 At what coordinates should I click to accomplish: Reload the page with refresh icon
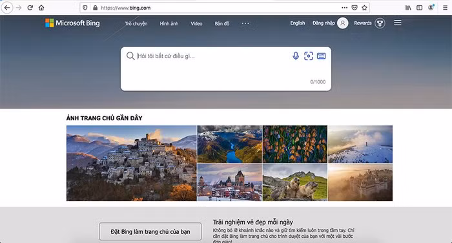click(30, 8)
